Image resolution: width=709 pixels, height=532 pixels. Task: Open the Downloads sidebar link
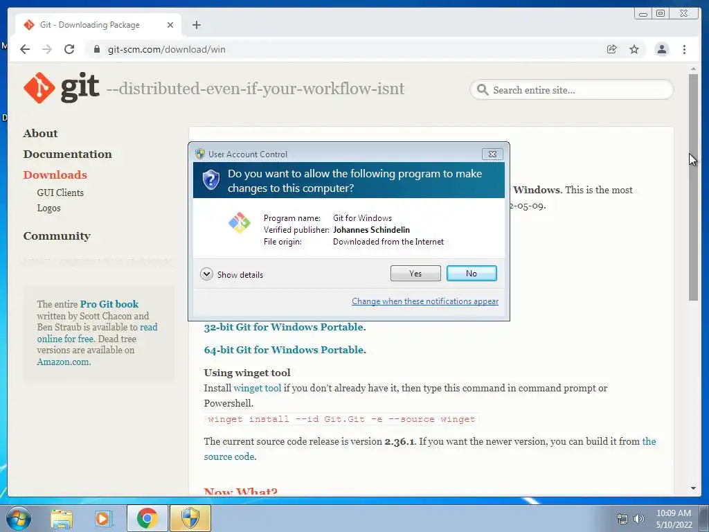pos(55,175)
